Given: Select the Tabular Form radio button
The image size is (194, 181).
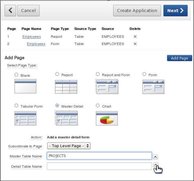Looking at the screenshot, I should [x=16, y=106].
